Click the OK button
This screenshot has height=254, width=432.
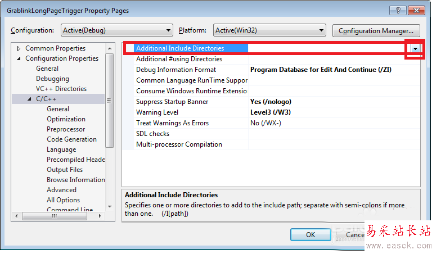point(310,234)
